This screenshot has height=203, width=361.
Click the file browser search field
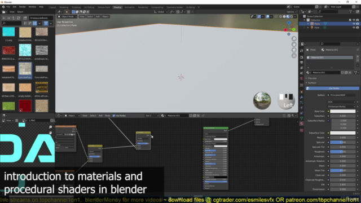11,23
